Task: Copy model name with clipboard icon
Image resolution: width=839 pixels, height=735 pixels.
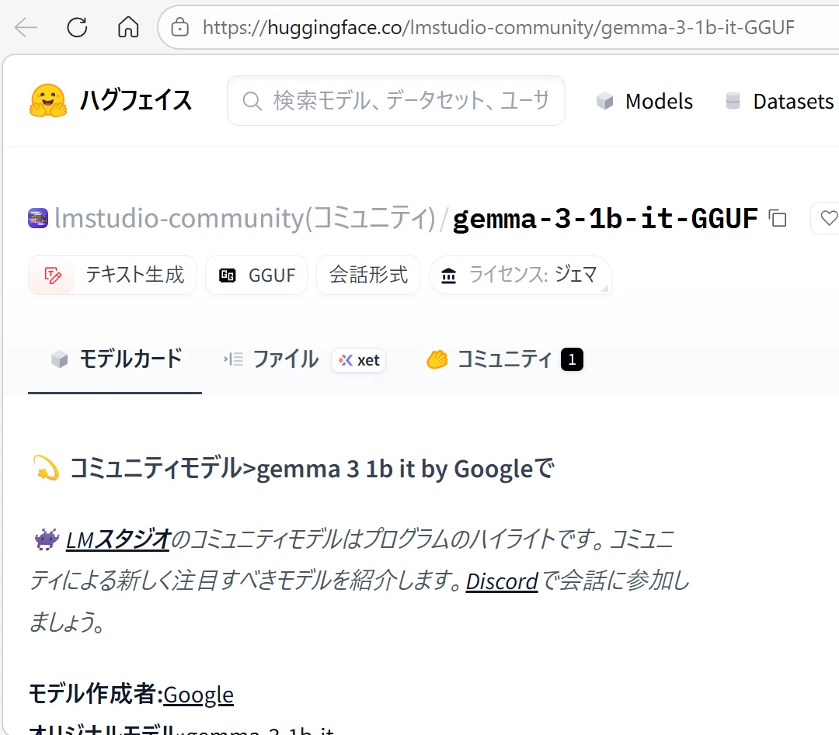Action: pos(778,218)
